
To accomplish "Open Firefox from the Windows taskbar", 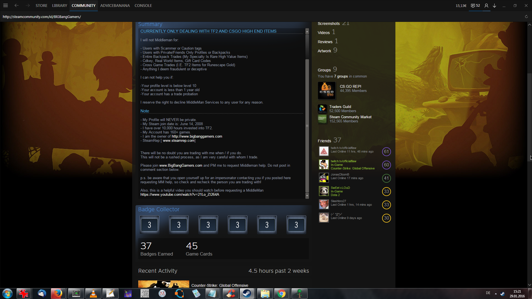I will click(58, 293).
